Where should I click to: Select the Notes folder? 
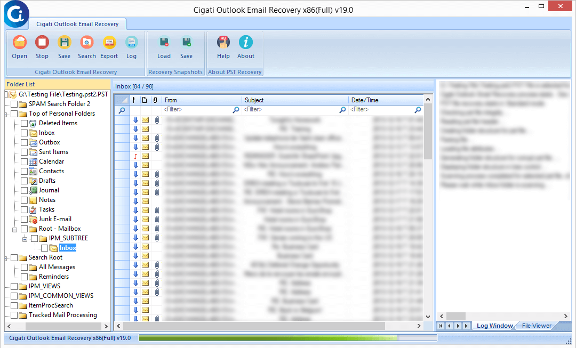(x=47, y=200)
